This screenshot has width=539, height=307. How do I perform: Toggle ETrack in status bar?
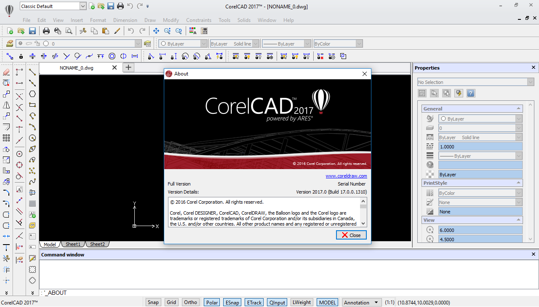254,302
